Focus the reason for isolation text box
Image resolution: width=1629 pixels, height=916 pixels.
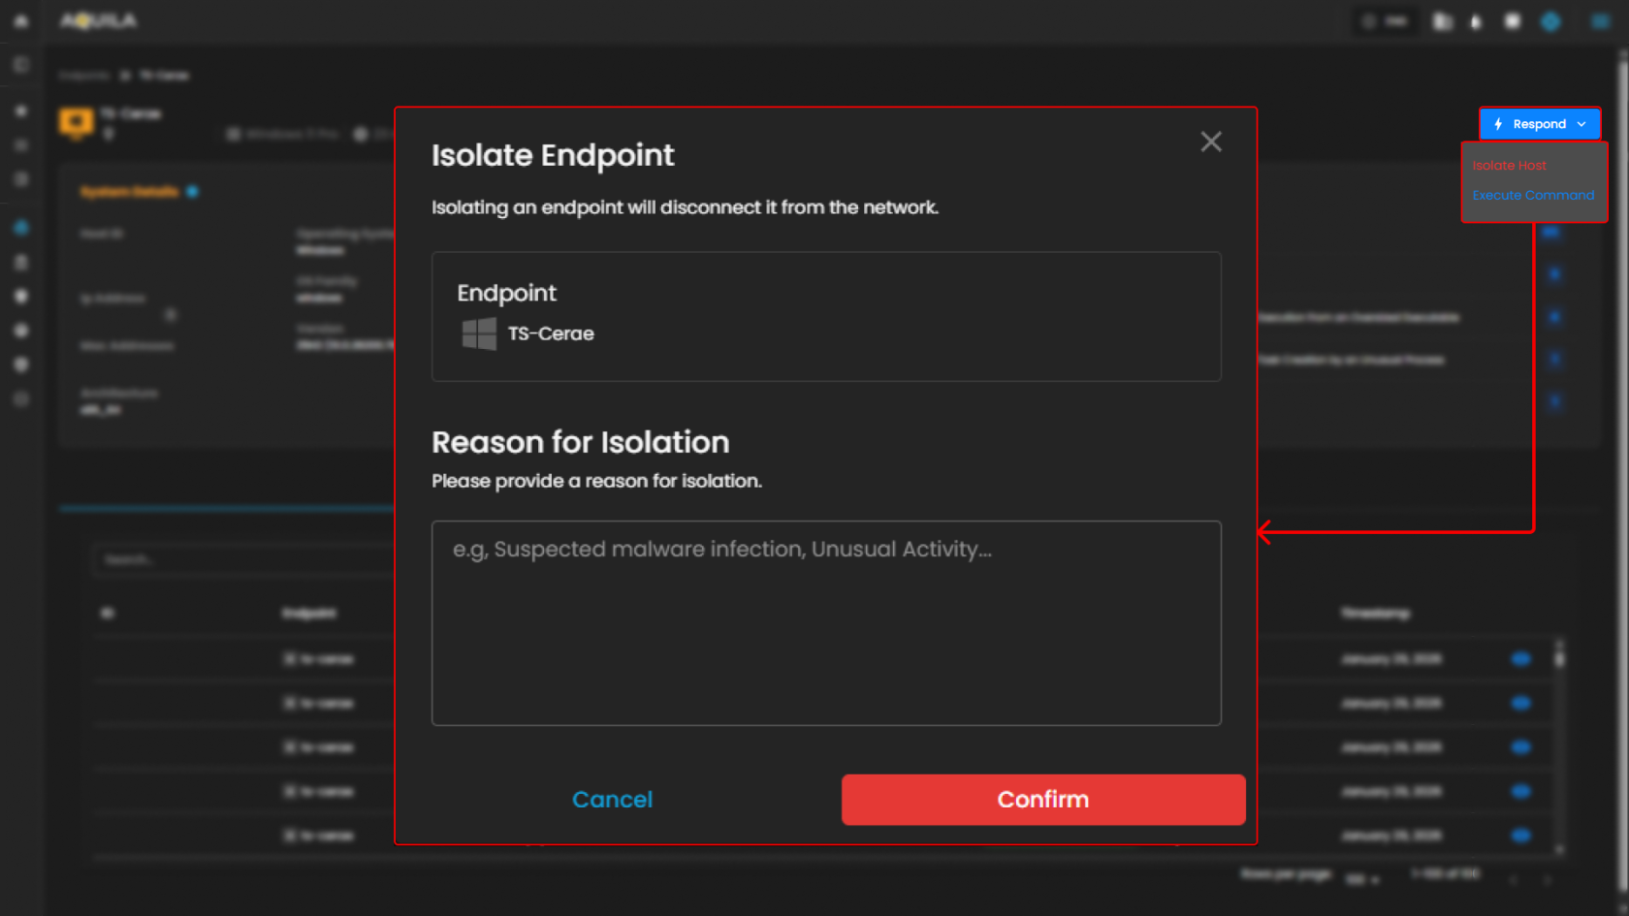point(825,622)
